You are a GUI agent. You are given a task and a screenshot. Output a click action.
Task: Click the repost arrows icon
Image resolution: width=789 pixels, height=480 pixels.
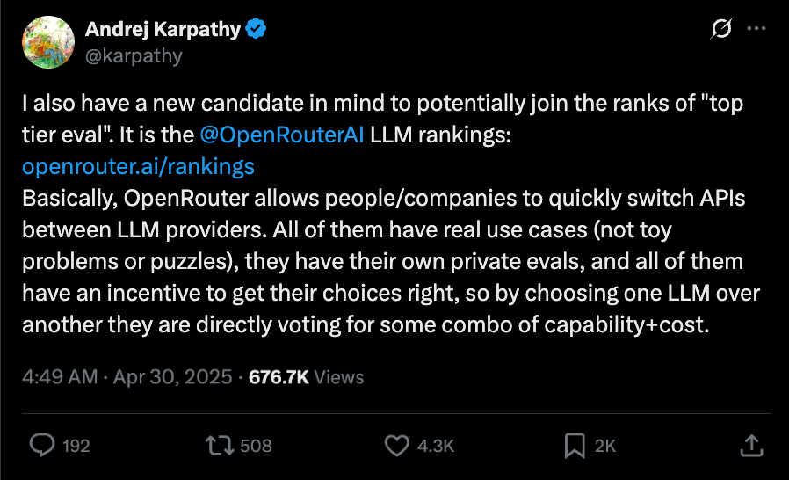coord(217,446)
